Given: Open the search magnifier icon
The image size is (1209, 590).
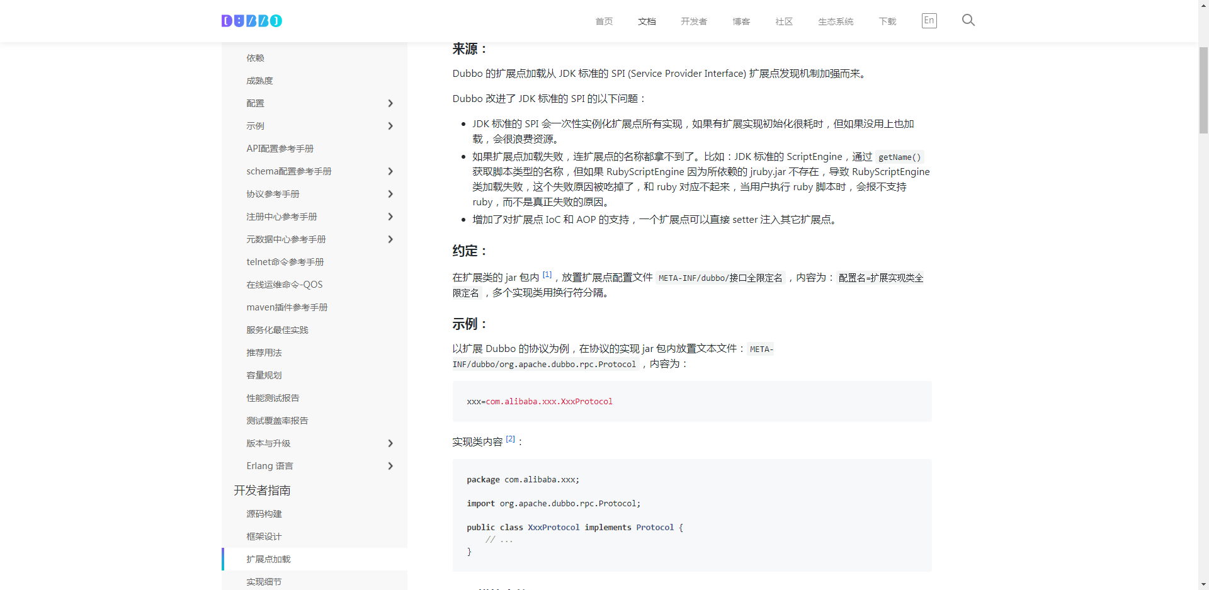Looking at the screenshot, I should [x=968, y=20].
